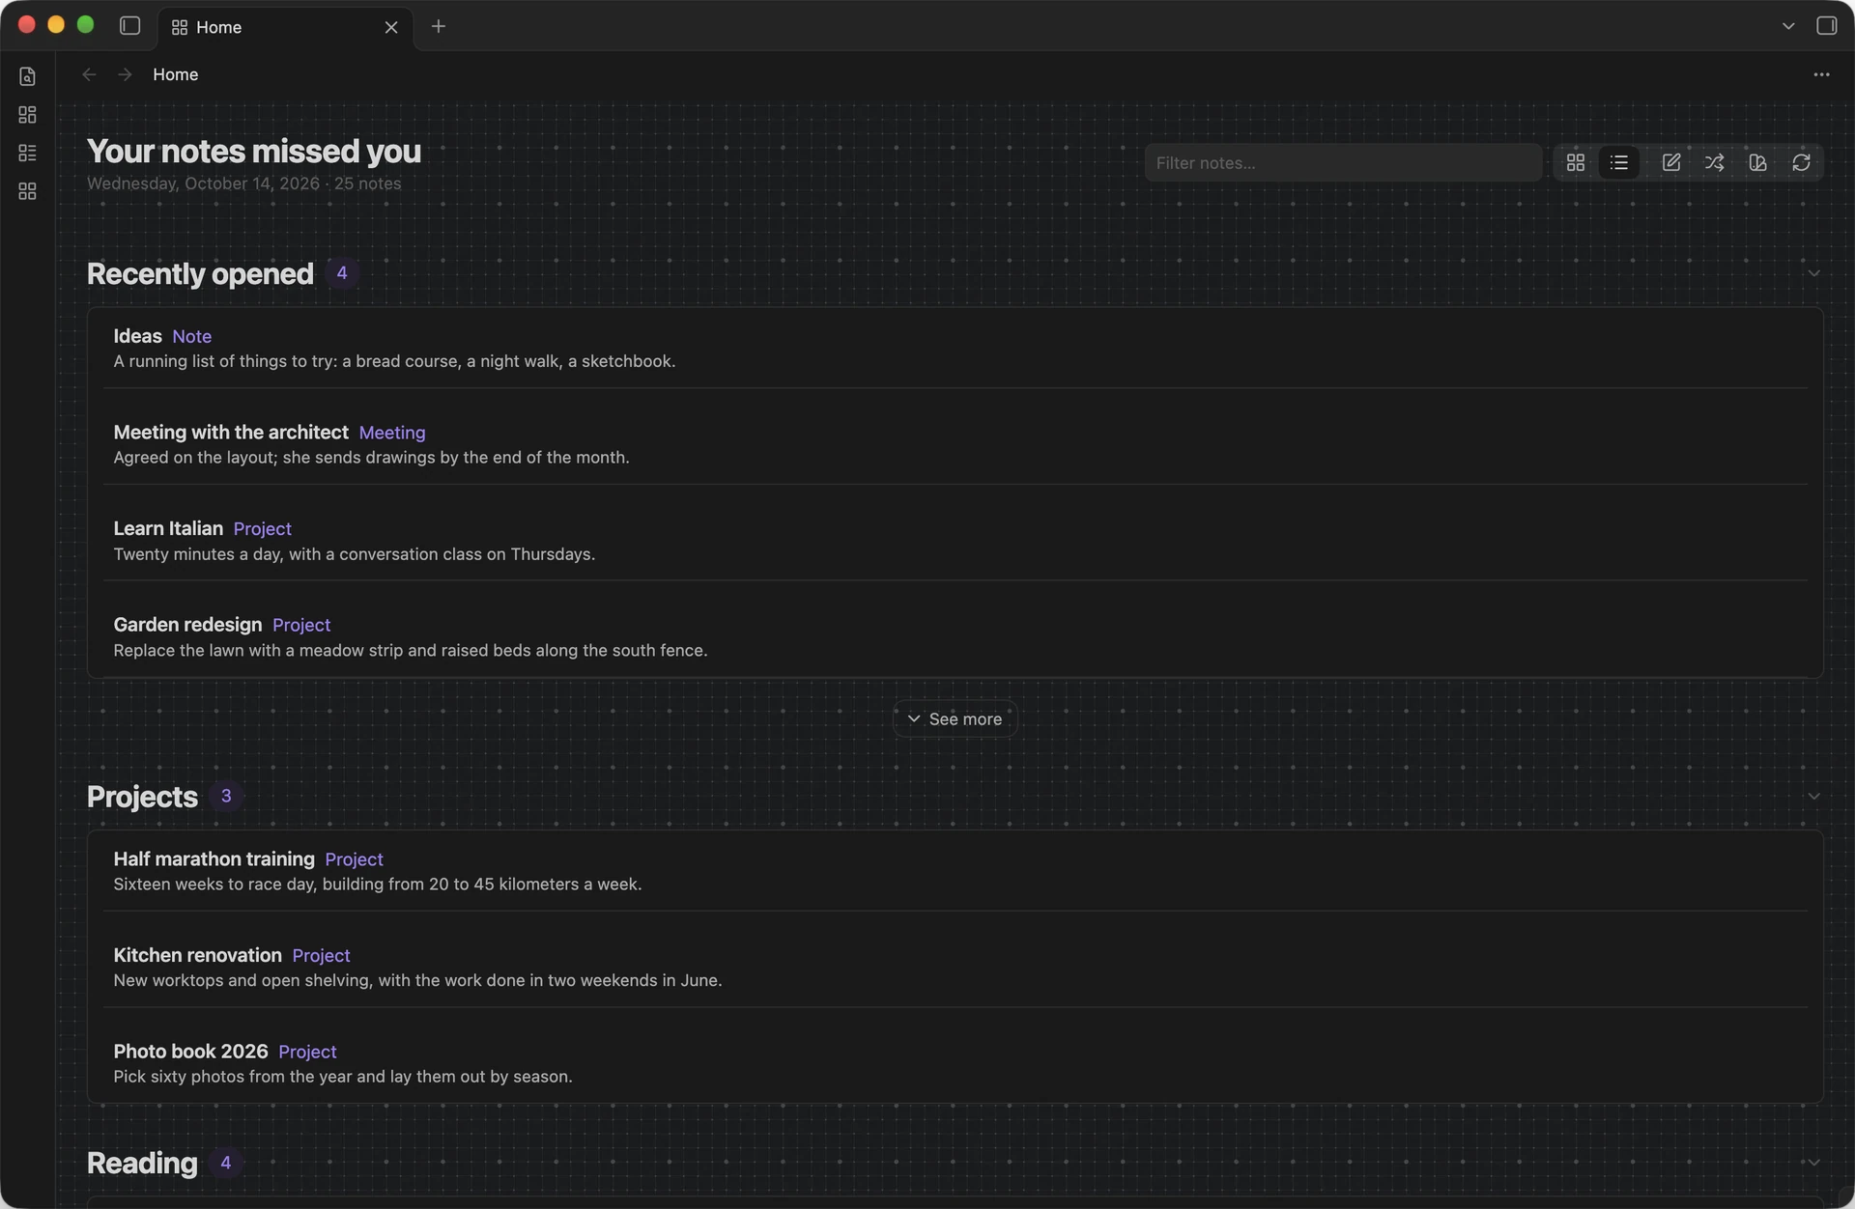Create a new note with pencil icon
The image size is (1855, 1209).
pyautogui.click(x=1670, y=162)
